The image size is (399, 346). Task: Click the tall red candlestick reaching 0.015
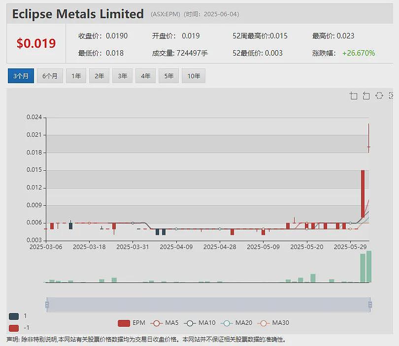tap(363, 194)
